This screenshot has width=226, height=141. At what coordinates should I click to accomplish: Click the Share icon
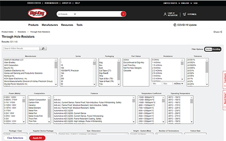tap(221, 32)
